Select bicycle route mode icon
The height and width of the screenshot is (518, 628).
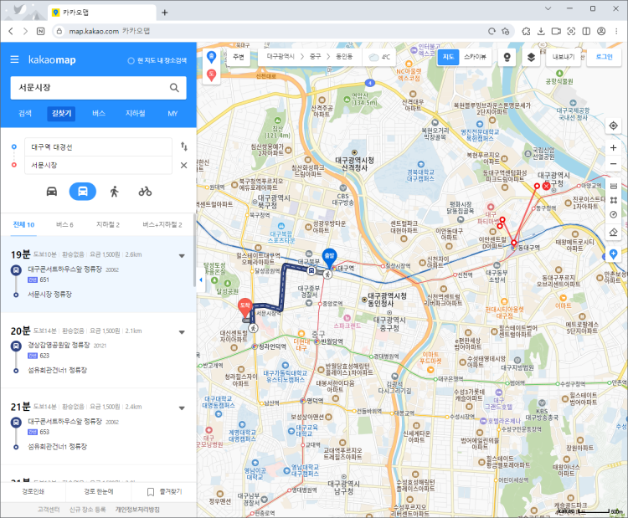click(145, 192)
